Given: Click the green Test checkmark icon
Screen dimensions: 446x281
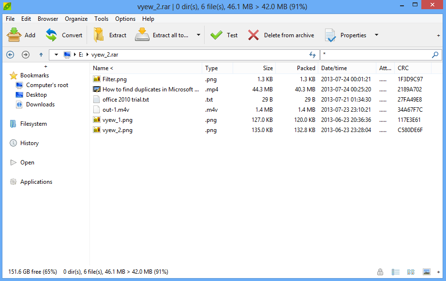Looking at the screenshot, I should pos(216,35).
